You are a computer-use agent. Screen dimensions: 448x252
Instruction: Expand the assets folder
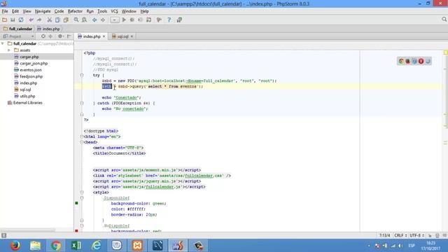[9, 50]
